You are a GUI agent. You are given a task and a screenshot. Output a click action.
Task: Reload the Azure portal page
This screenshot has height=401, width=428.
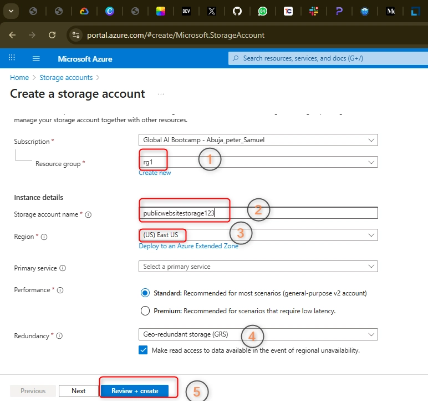click(x=52, y=35)
